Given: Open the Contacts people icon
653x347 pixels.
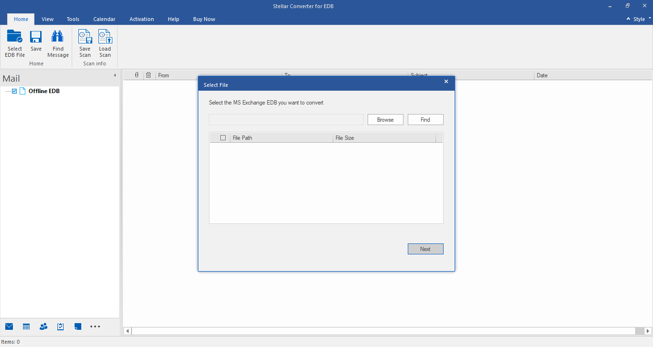Looking at the screenshot, I should point(44,326).
